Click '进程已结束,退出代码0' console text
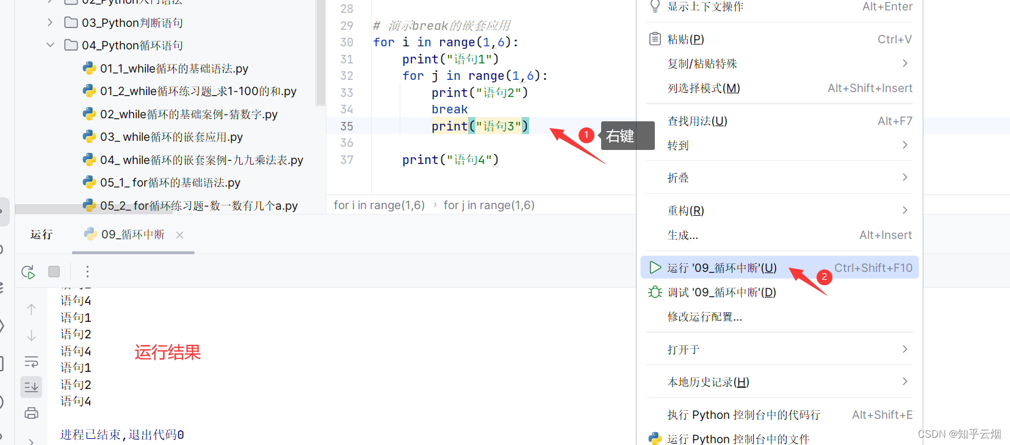The width and height of the screenshot is (1010, 445). pyautogui.click(x=122, y=435)
